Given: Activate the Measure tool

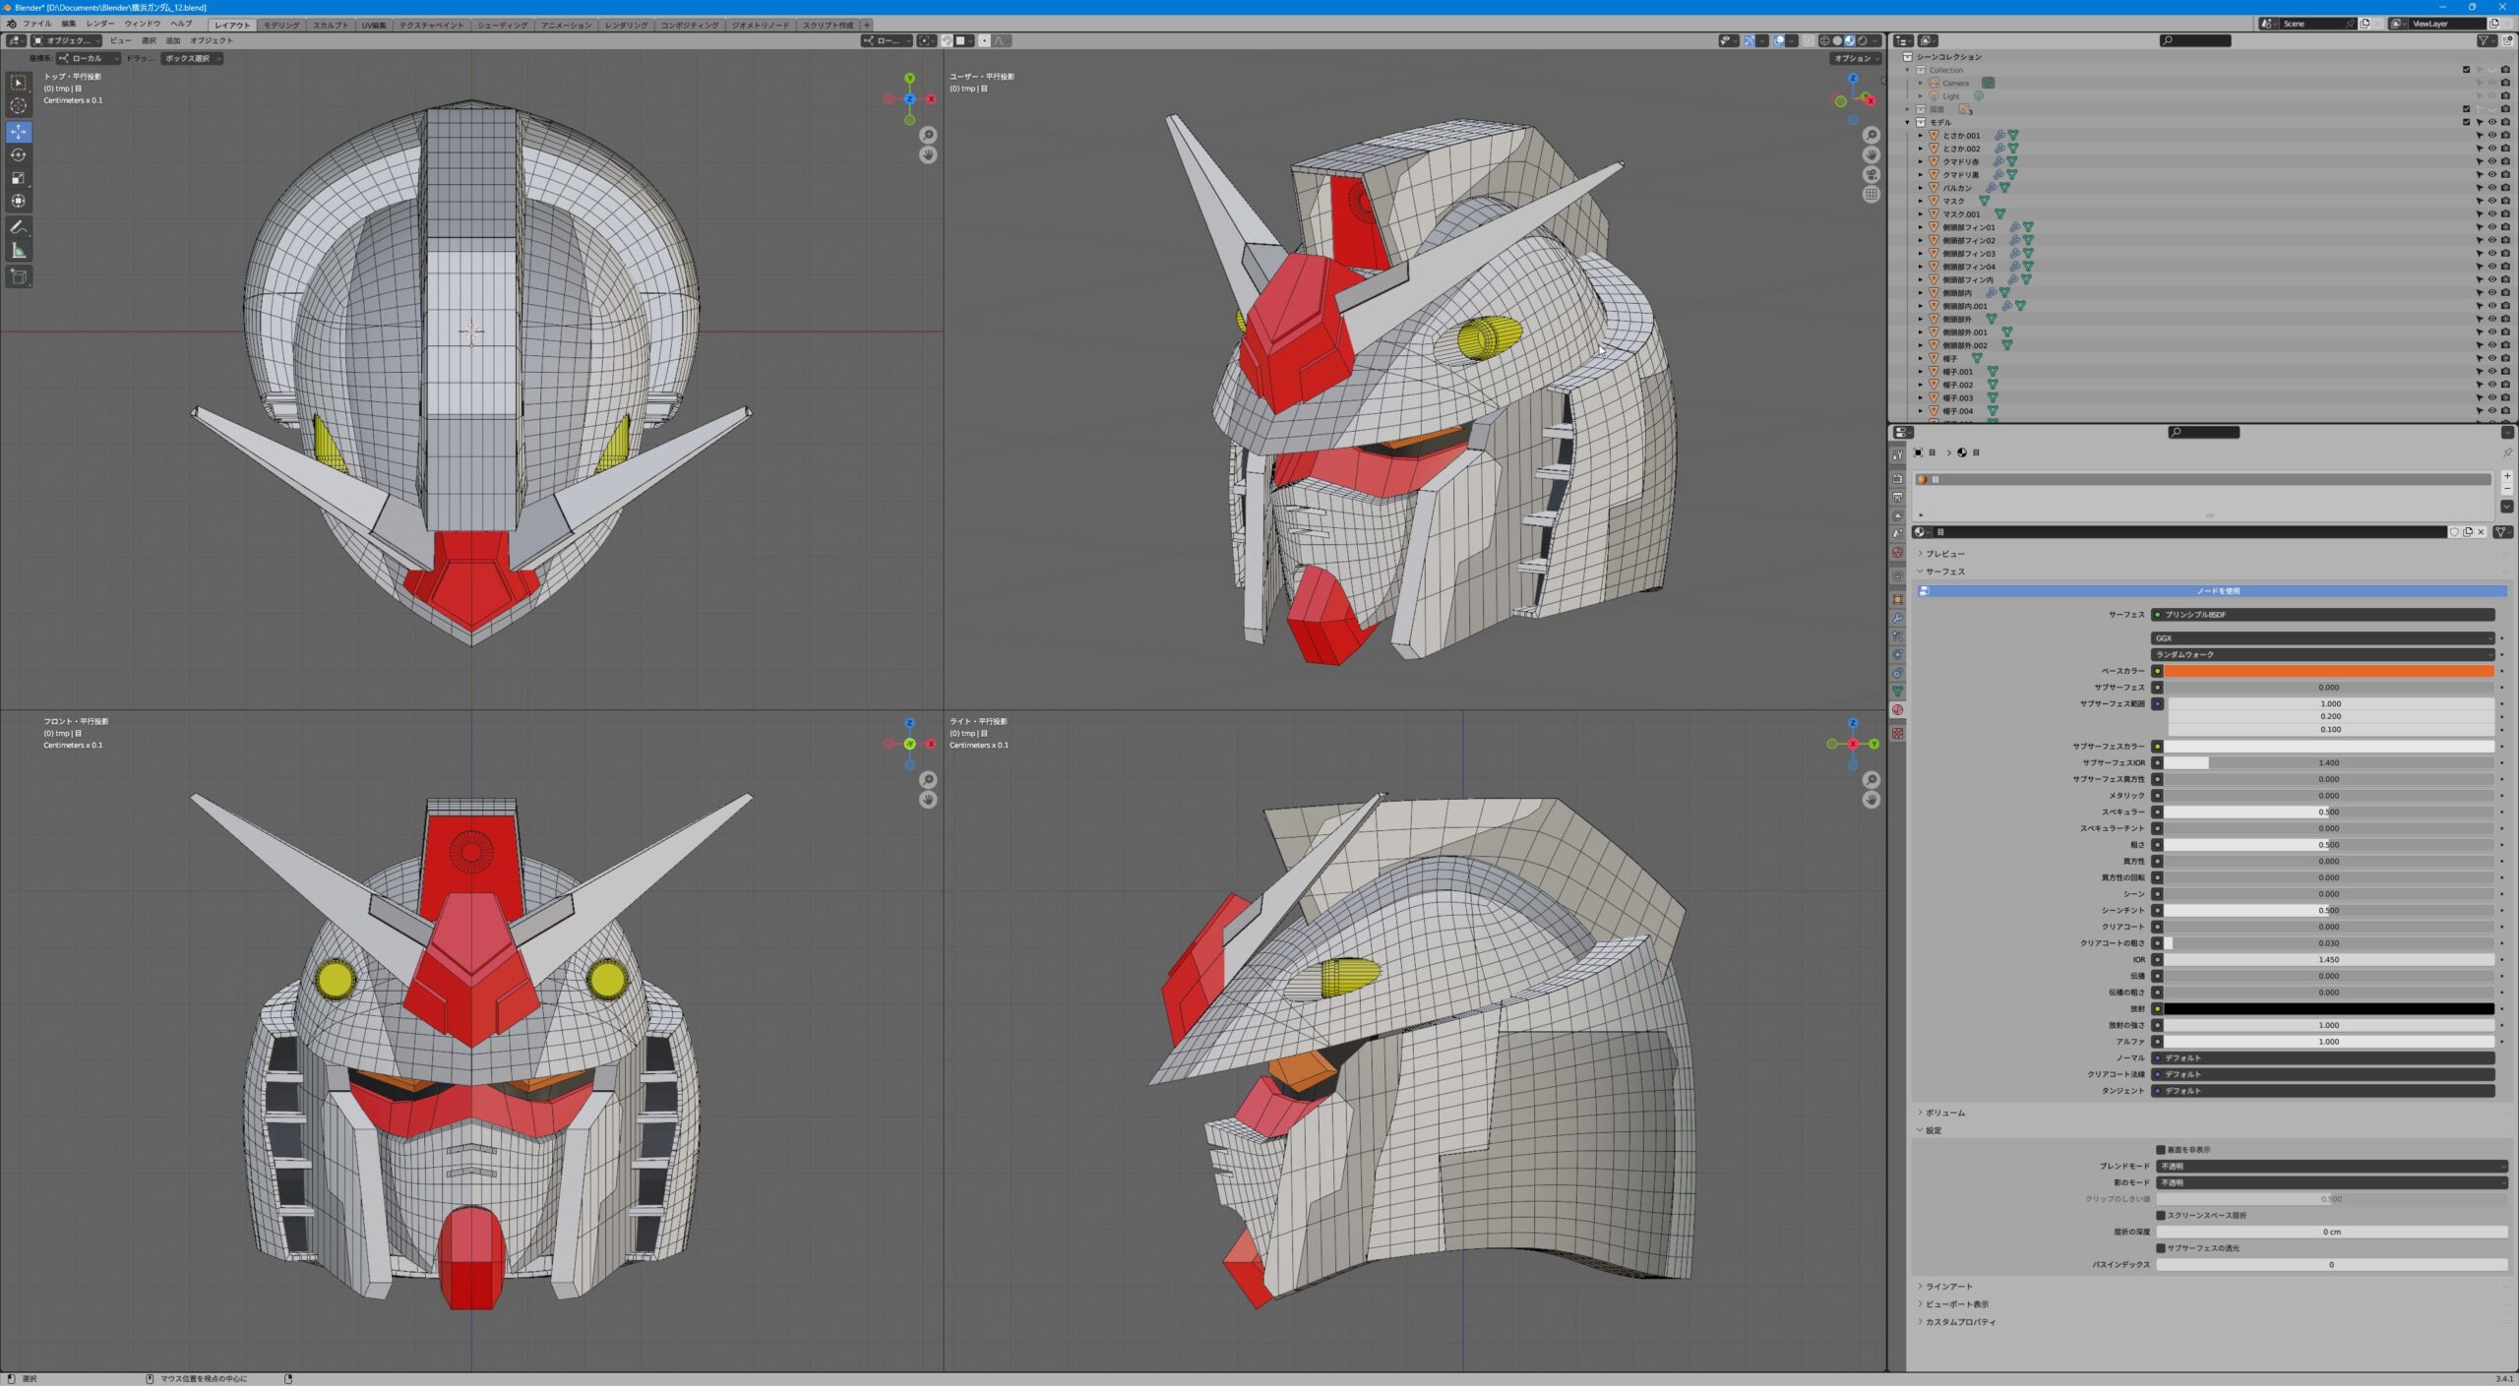Looking at the screenshot, I should pos(19,251).
